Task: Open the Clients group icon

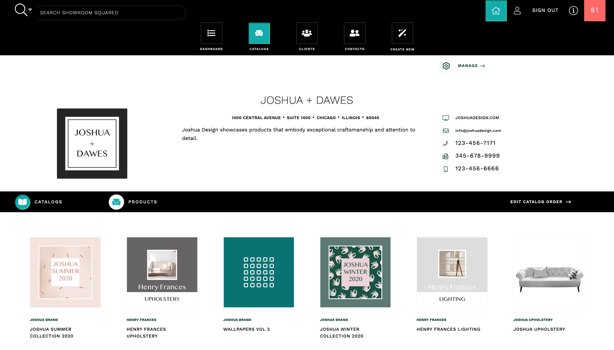Action: 307,33
